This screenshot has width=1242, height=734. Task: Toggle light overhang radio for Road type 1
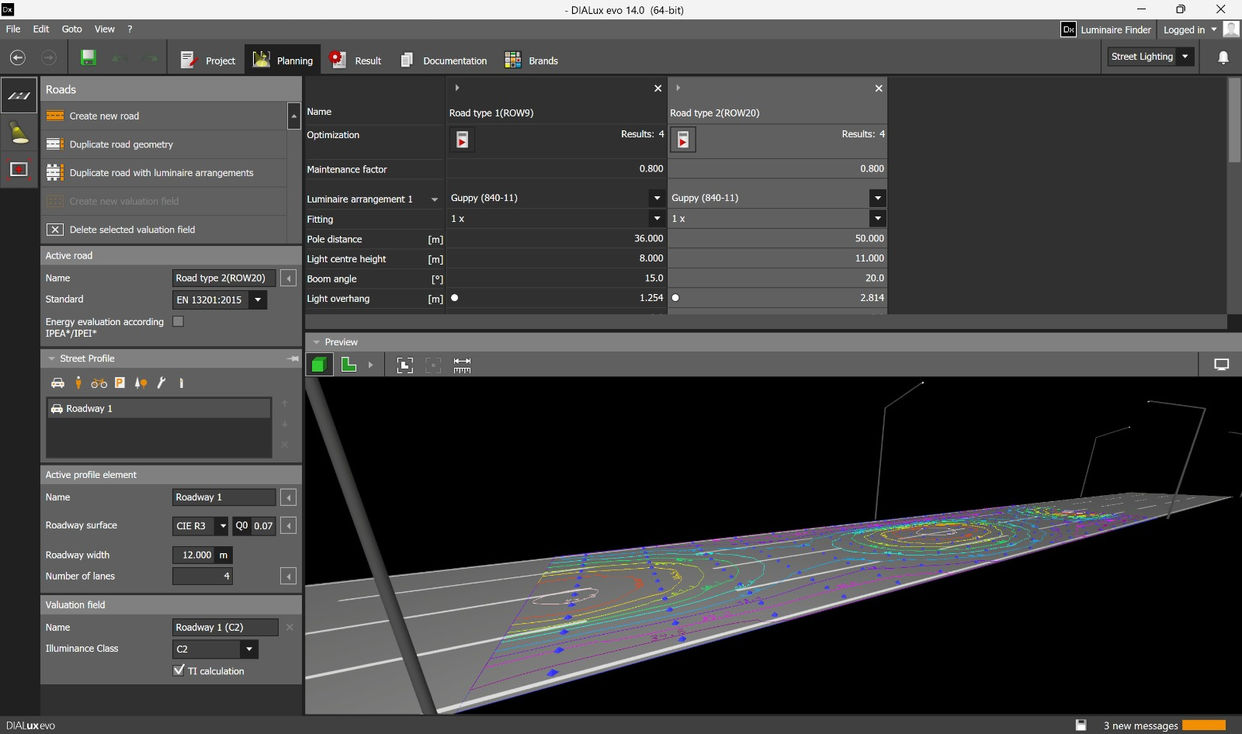click(x=455, y=298)
